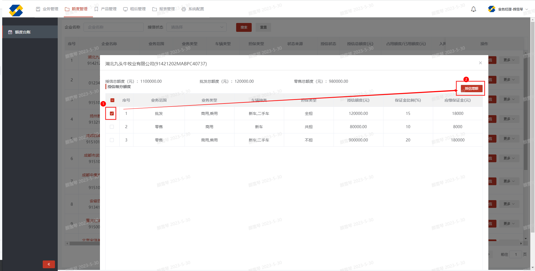Click the 额度台账 calendar icon in the sidebar
The height and width of the screenshot is (271, 535).
(x=10, y=32)
